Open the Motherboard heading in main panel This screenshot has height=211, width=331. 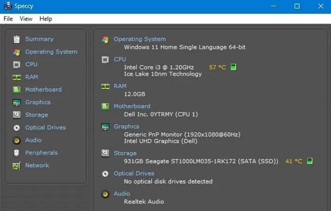(x=132, y=106)
